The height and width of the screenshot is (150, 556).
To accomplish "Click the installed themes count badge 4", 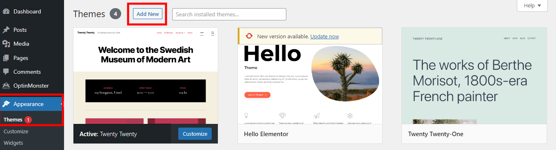I will (x=115, y=14).
